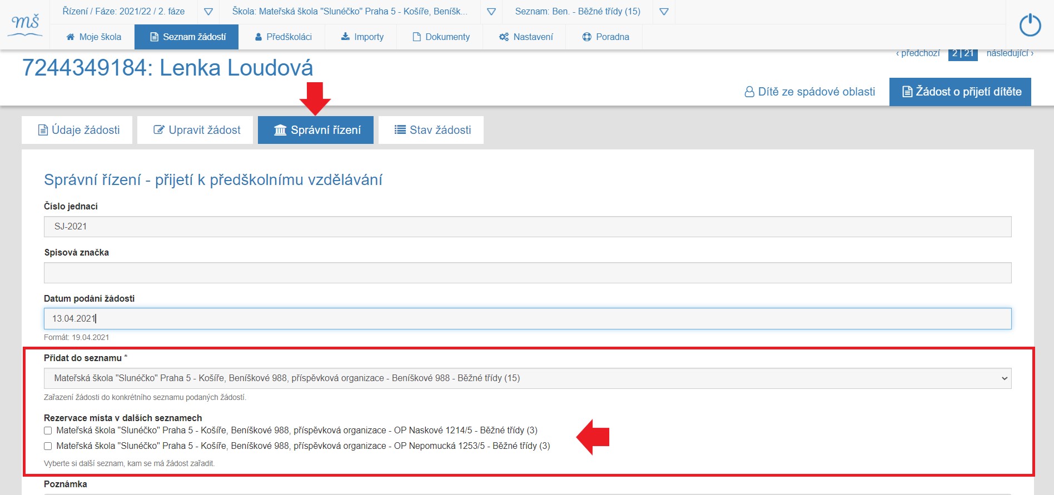
Task: Click Žádost o přijetí dítěte button
Action: (960, 92)
